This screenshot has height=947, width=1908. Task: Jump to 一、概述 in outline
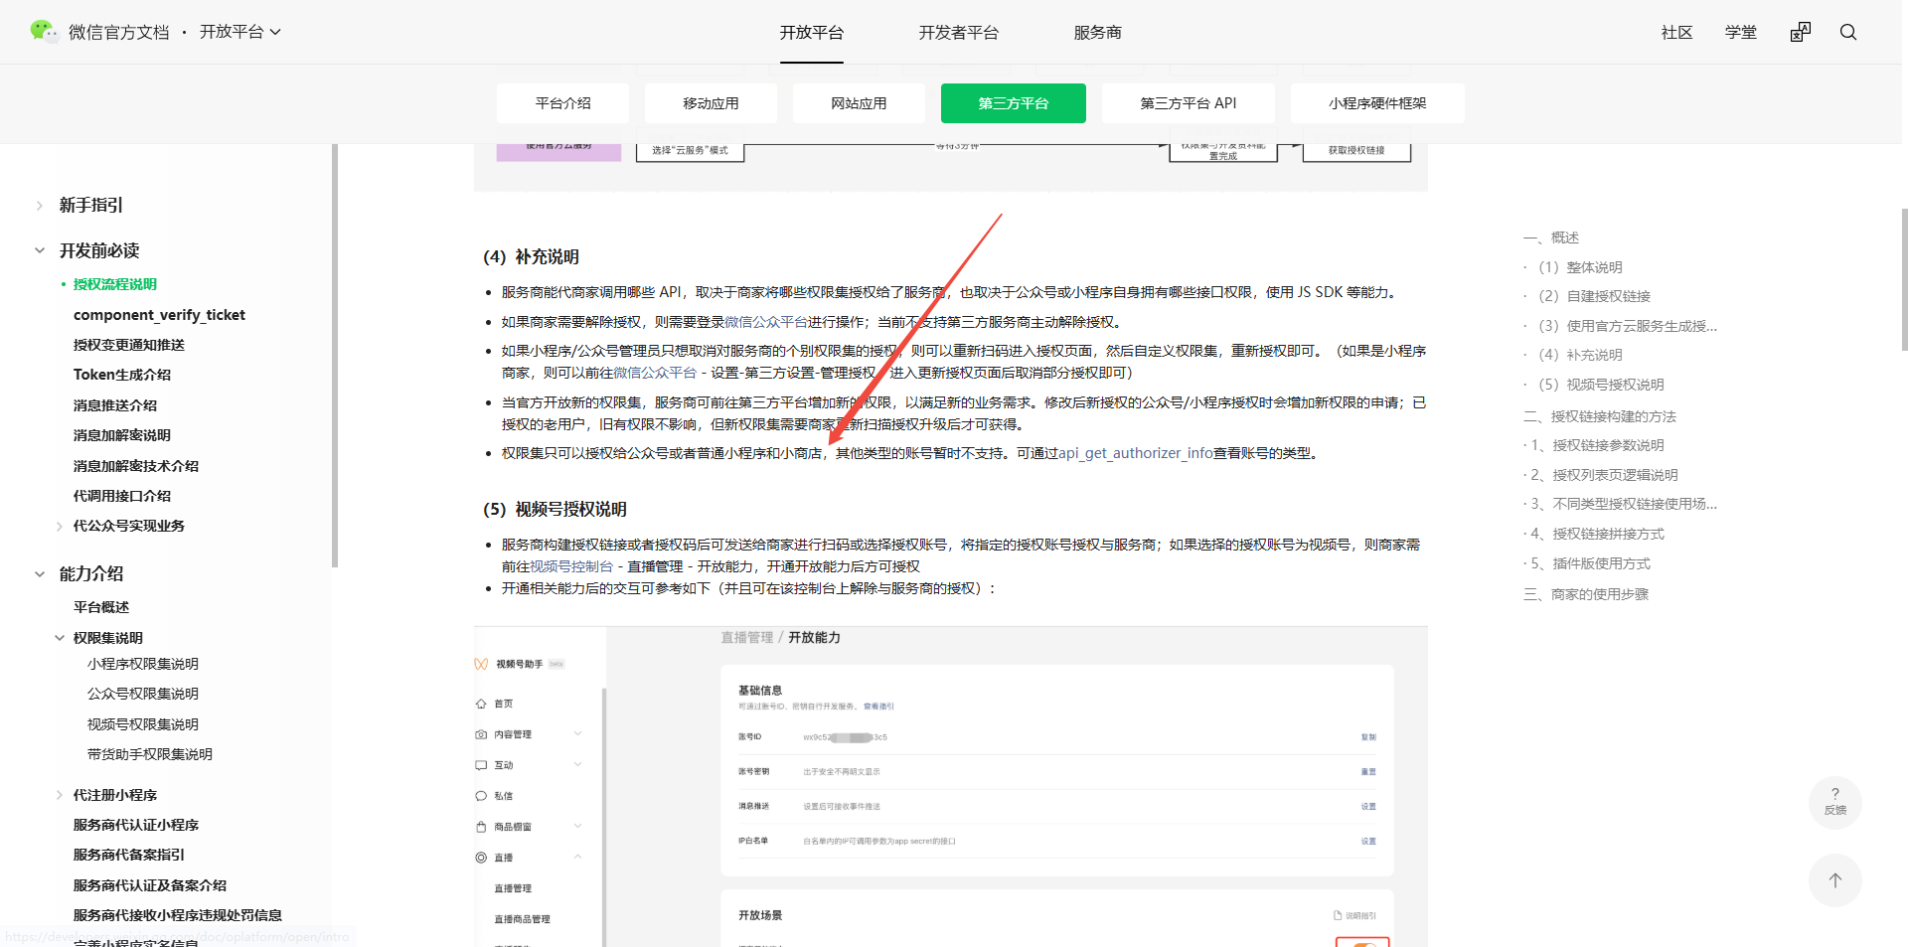pos(1551,237)
